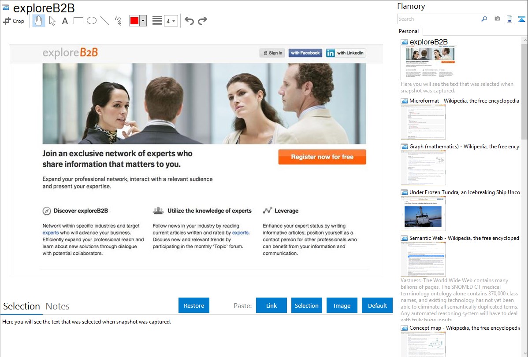Click experts link under Utilize the knowledge
The height and width of the screenshot is (357, 528).
pyautogui.click(x=241, y=232)
